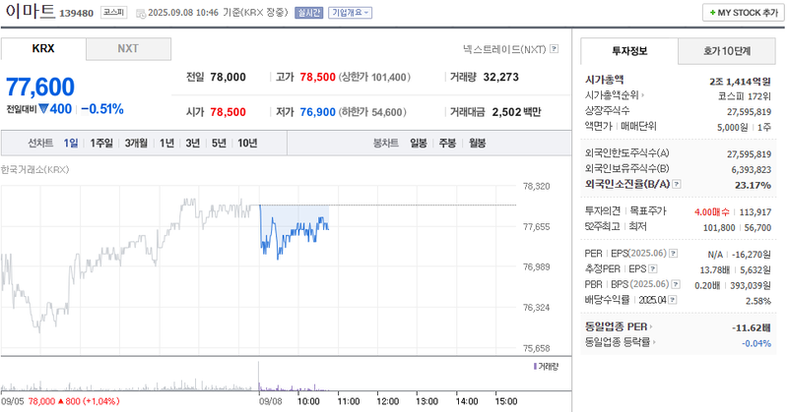Click the target price 113,917
Image resolution: width=788 pixels, height=412 pixels.
[x=755, y=212]
